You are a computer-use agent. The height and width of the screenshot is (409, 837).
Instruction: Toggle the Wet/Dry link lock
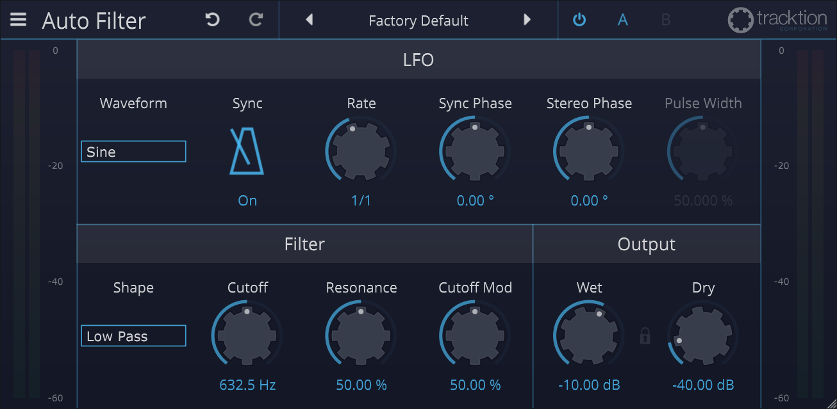click(645, 335)
